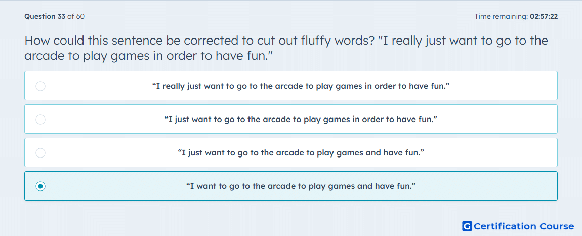
Task: Click the selected radio of the highlighted answer
Action: click(x=40, y=186)
